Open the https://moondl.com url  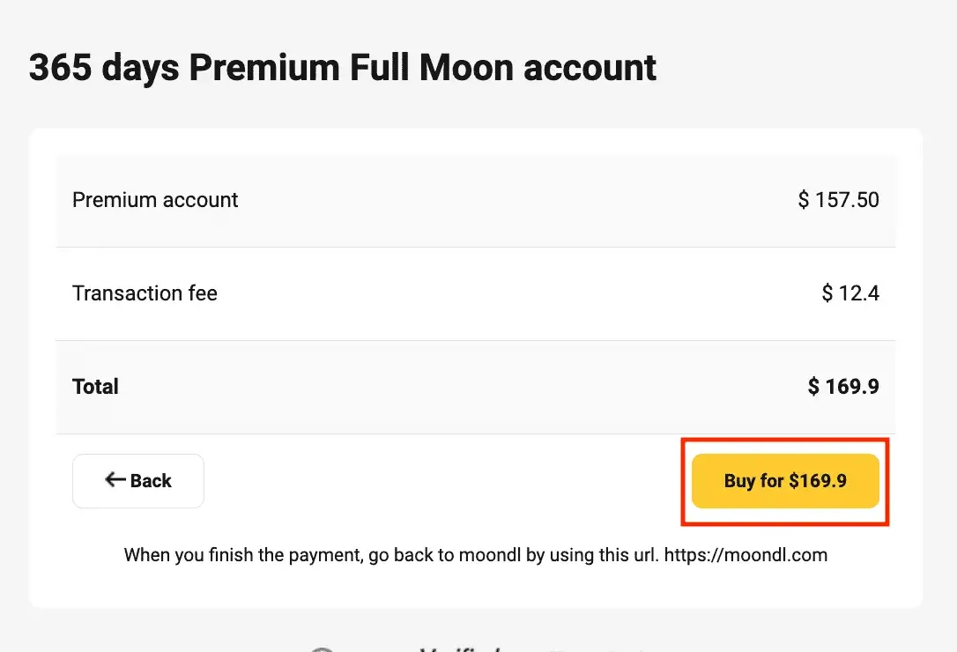[x=746, y=555]
